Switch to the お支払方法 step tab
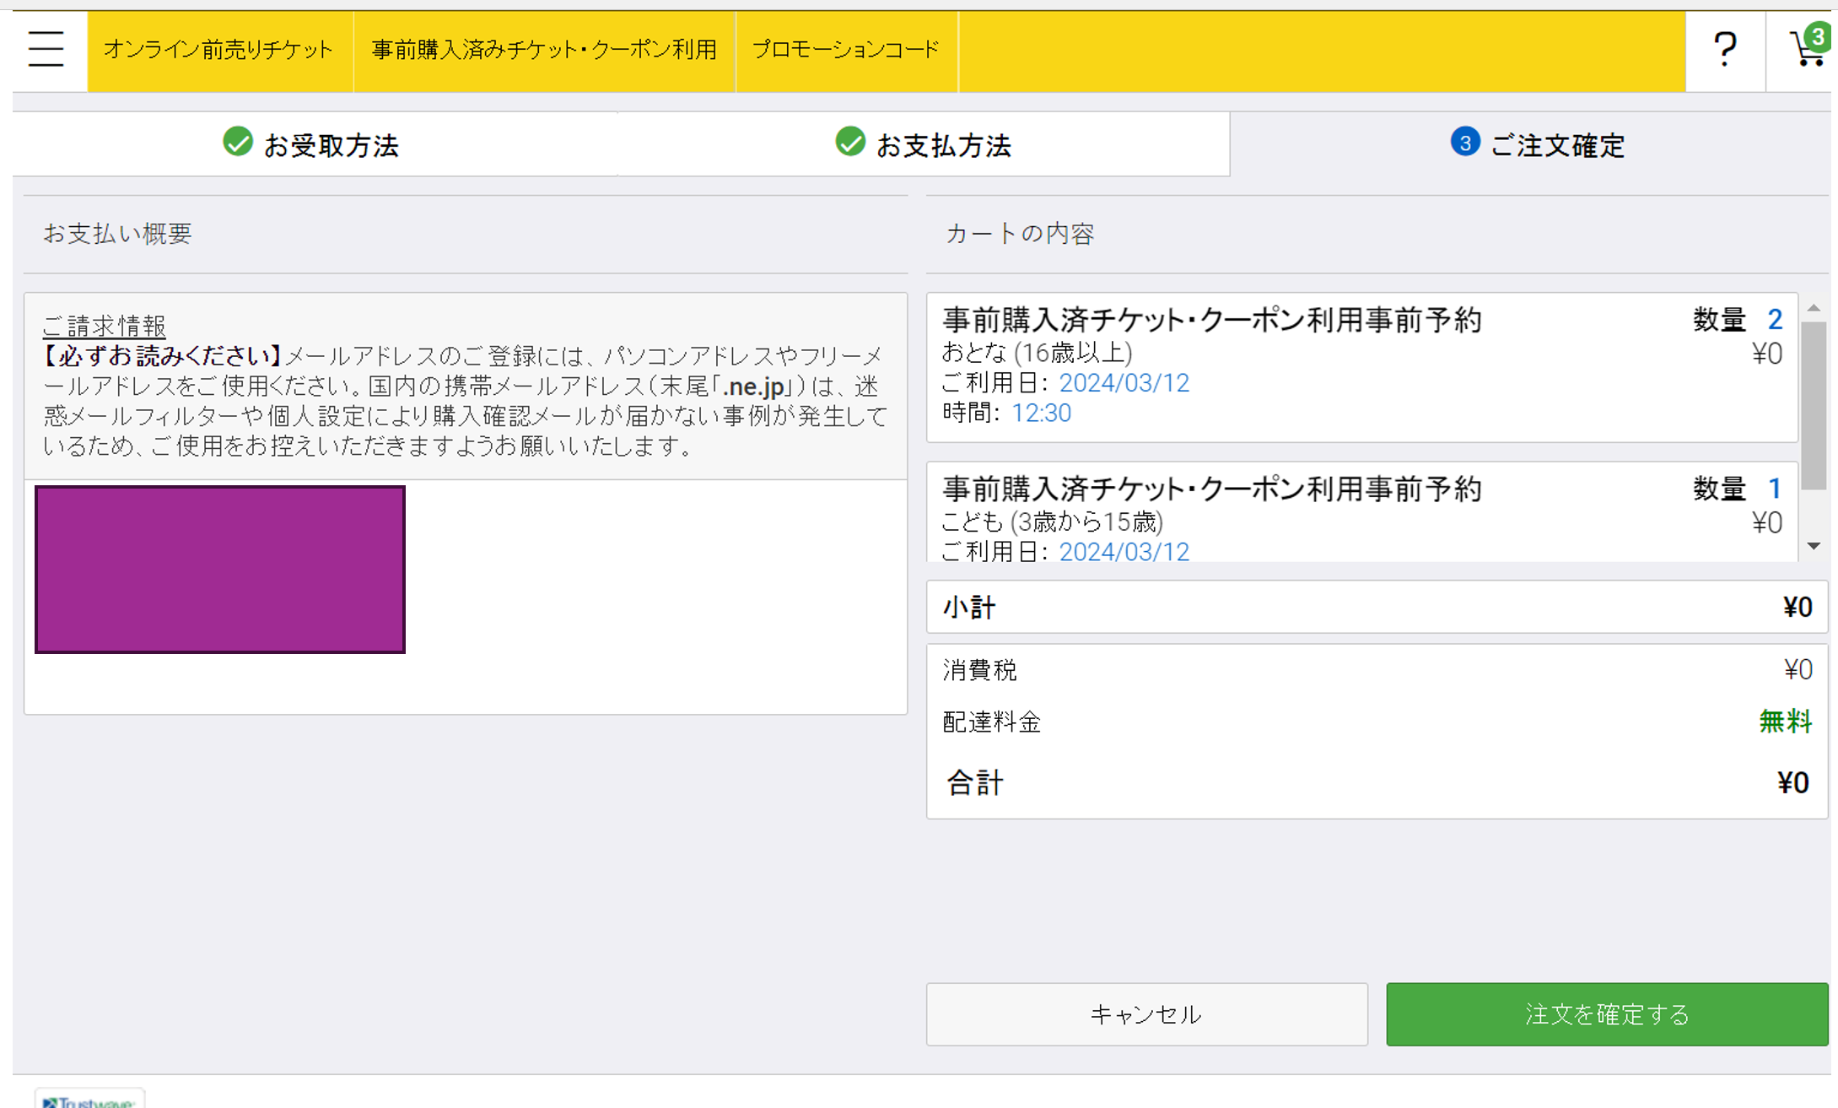 pos(943,145)
